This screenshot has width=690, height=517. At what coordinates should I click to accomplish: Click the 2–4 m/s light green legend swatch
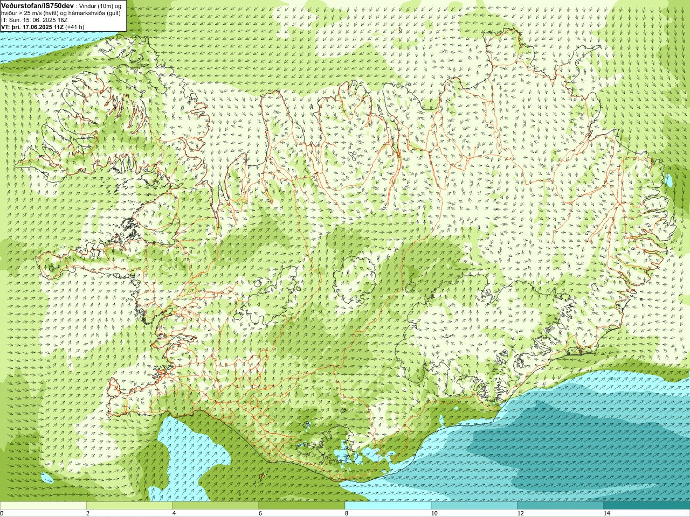point(129,506)
